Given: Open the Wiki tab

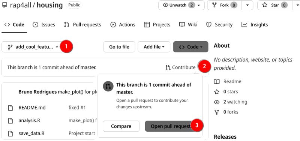Looking at the screenshot, I should tap(188, 25).
